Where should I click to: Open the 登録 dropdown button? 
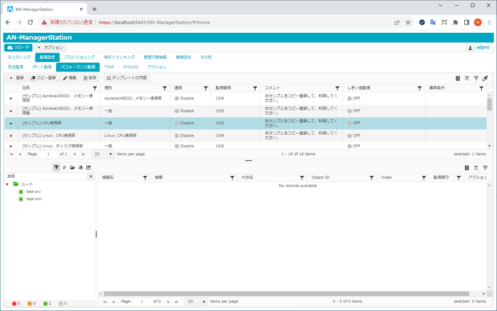point(16,78)
